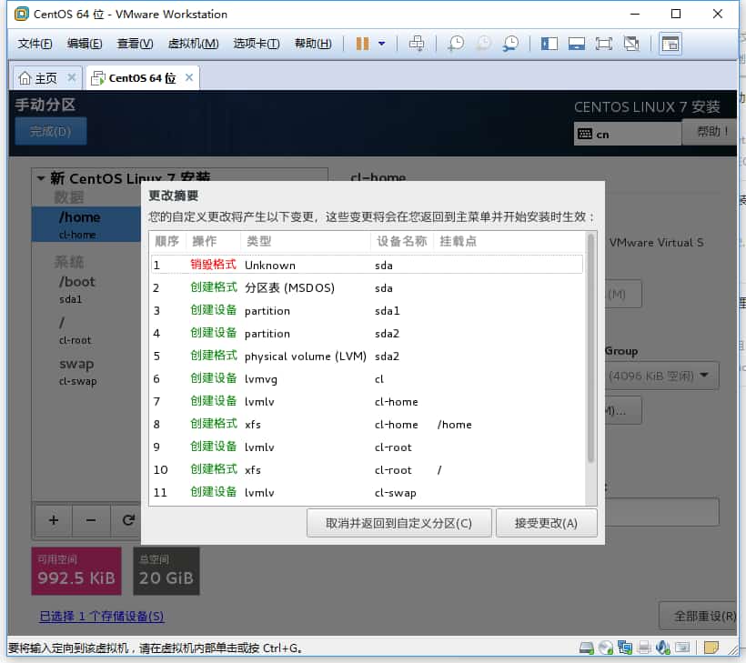
Task: Open the power options dropdown arrow
Action: 382,44
